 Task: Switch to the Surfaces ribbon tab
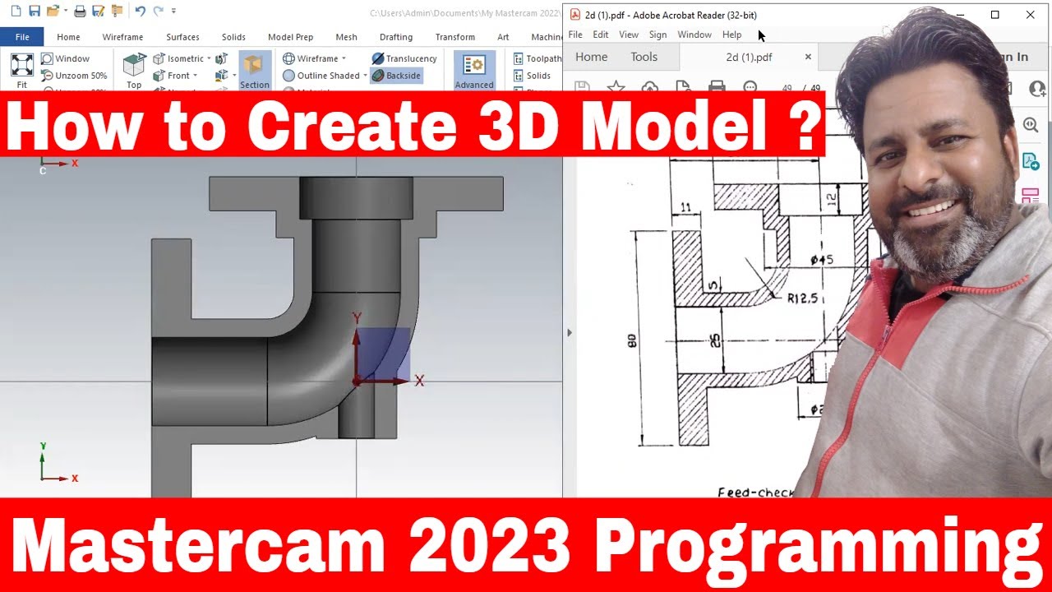pyautogui.click(x=182, y=37)
